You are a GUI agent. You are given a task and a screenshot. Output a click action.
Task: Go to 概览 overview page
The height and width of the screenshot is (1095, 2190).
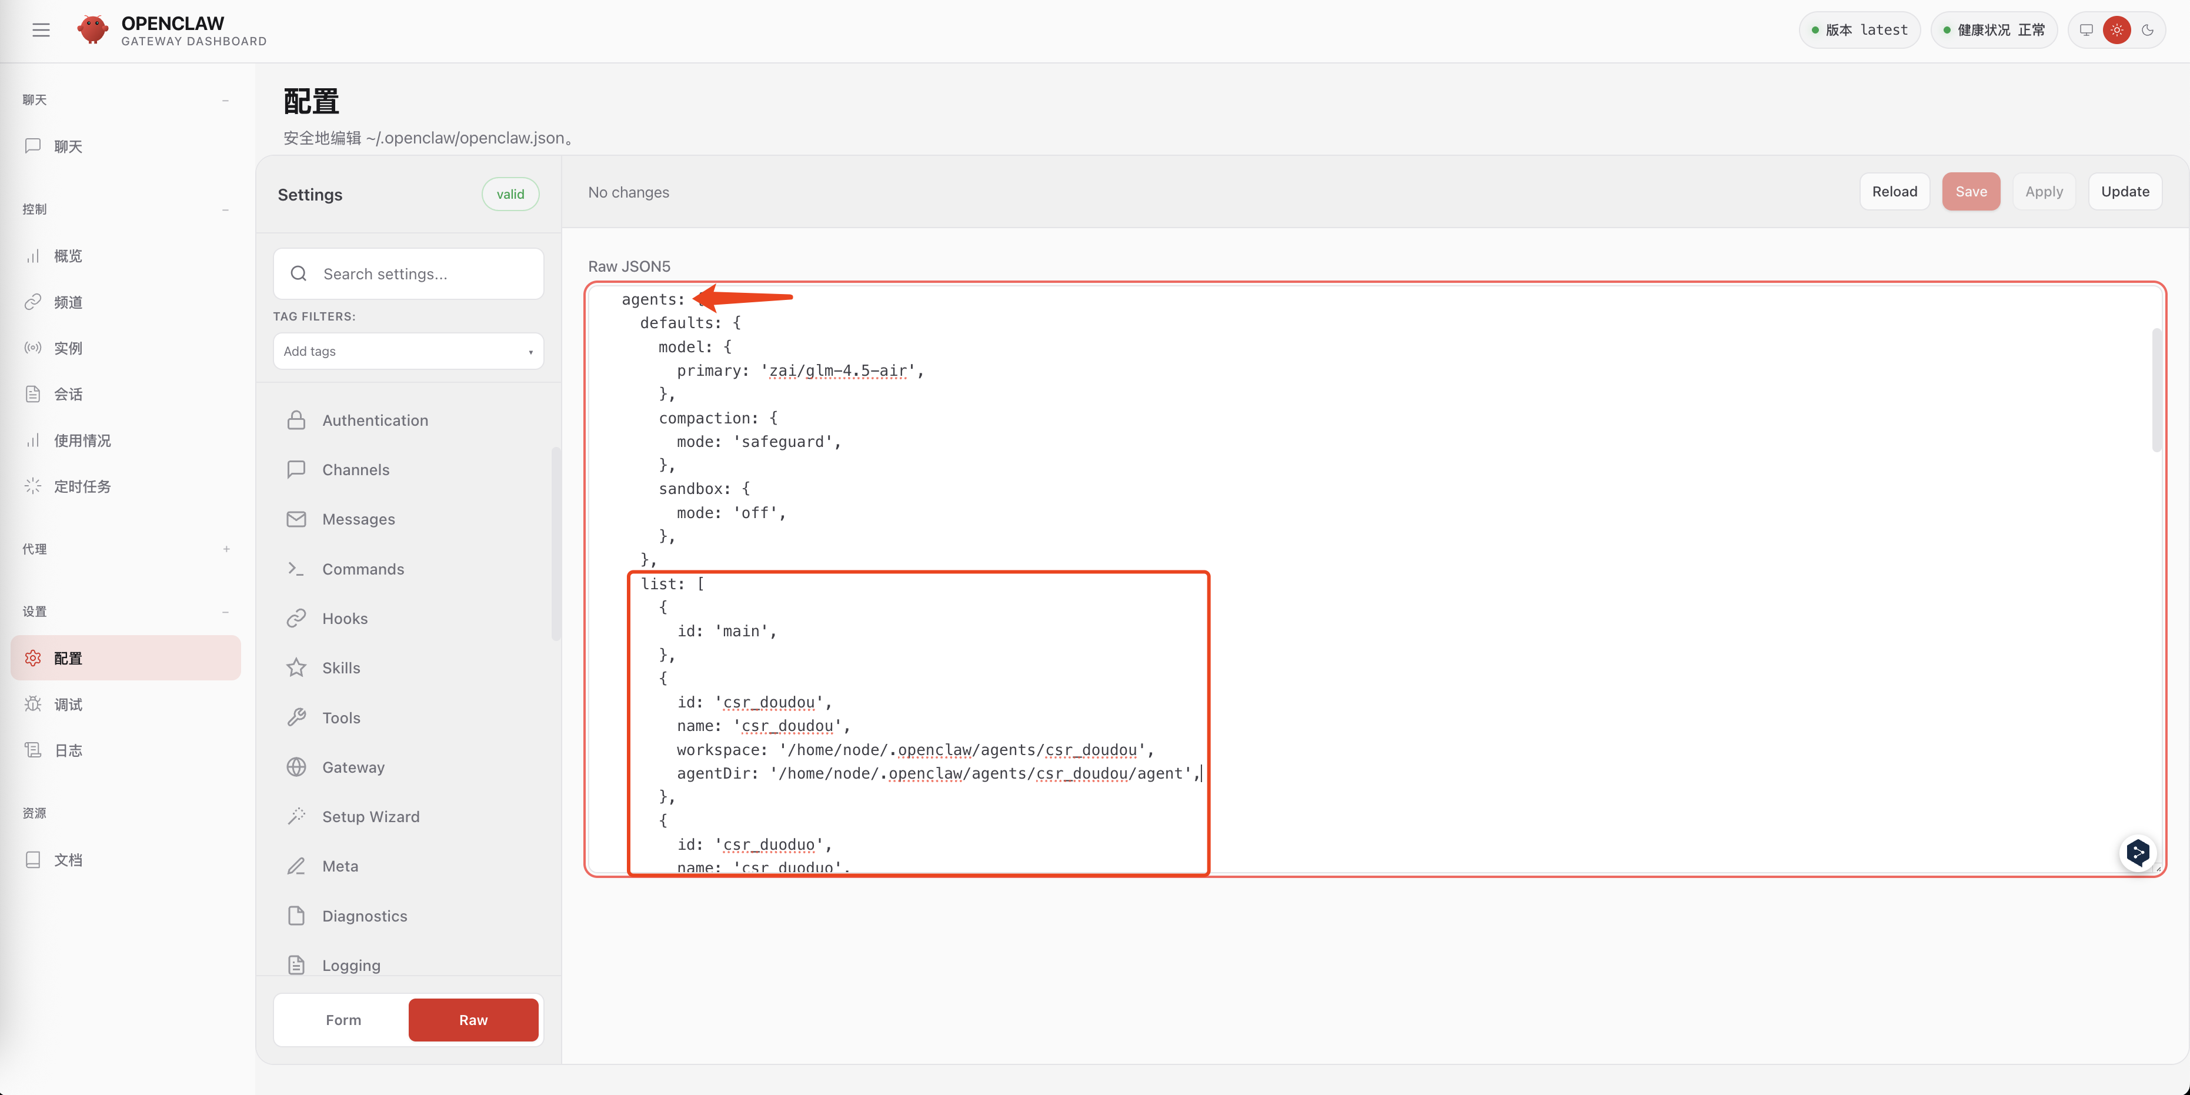point(68,256)
